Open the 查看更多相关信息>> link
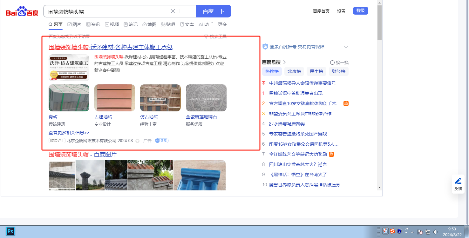The image size is (469, 238). (69, 133)
